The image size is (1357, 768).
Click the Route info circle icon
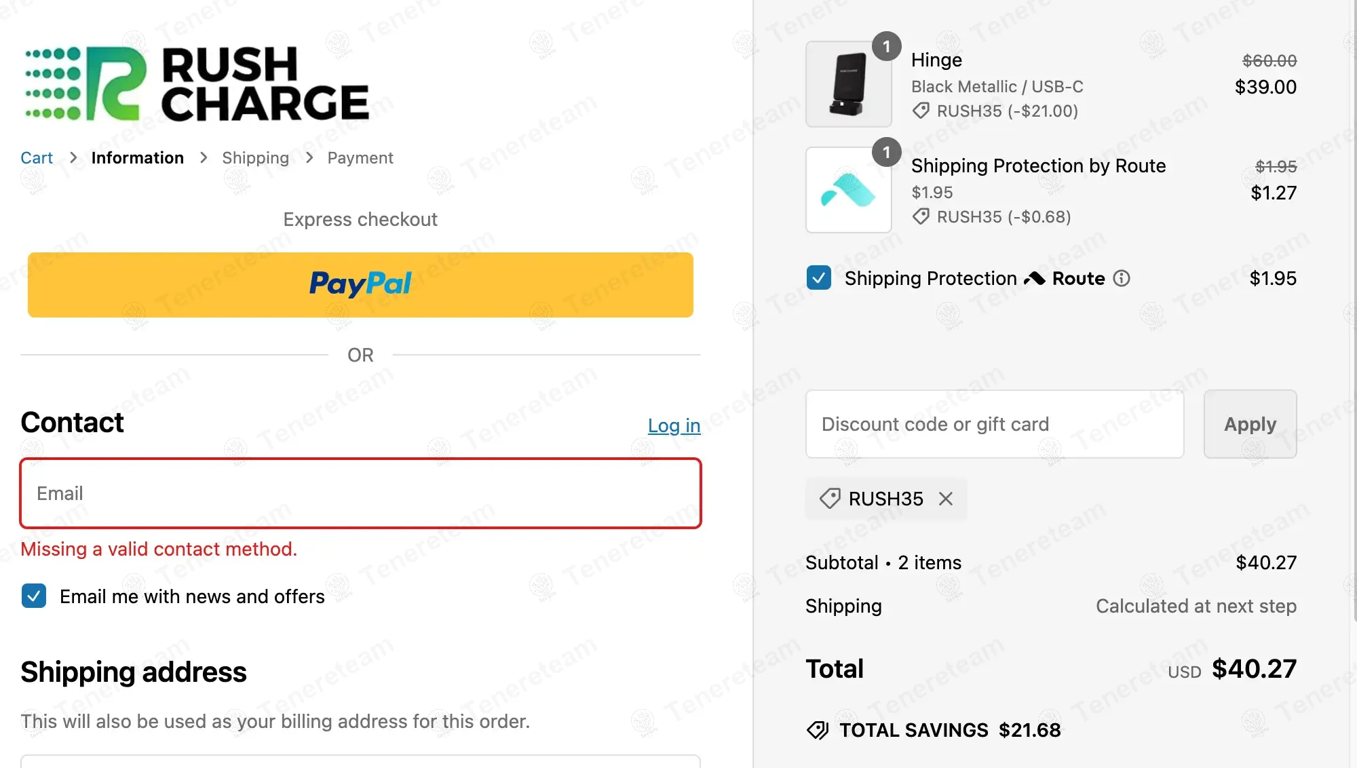1122,278
